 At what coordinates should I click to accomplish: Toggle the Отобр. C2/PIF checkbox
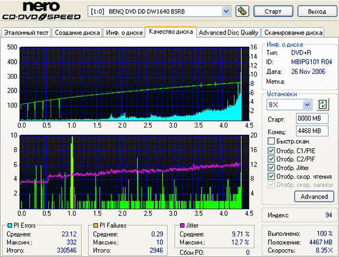coord(271,159)
